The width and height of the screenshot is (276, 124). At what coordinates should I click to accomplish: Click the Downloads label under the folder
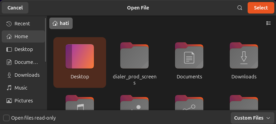click(x=244, y=77)
